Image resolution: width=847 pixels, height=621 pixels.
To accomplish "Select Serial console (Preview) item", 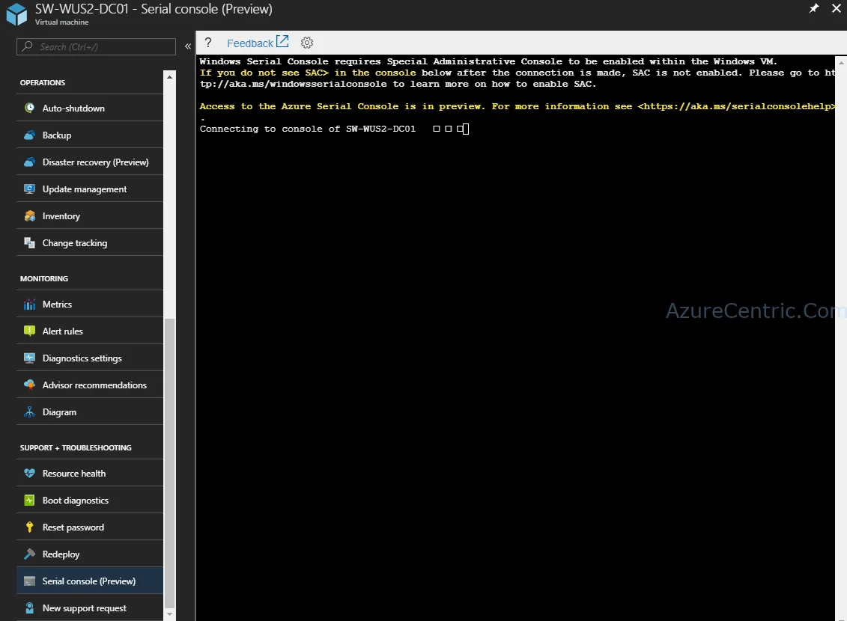I will click(x=90, y=581).
